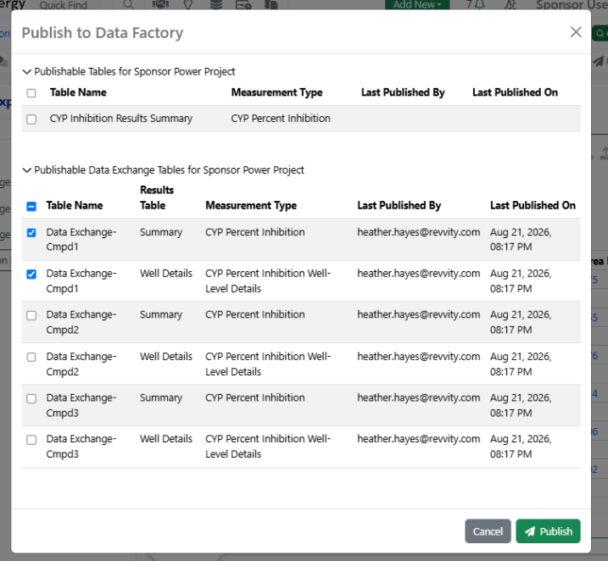Click Measurement Type header in Data Exchange Tables
The width and height of the screenshot is (608, 561).
251,205
